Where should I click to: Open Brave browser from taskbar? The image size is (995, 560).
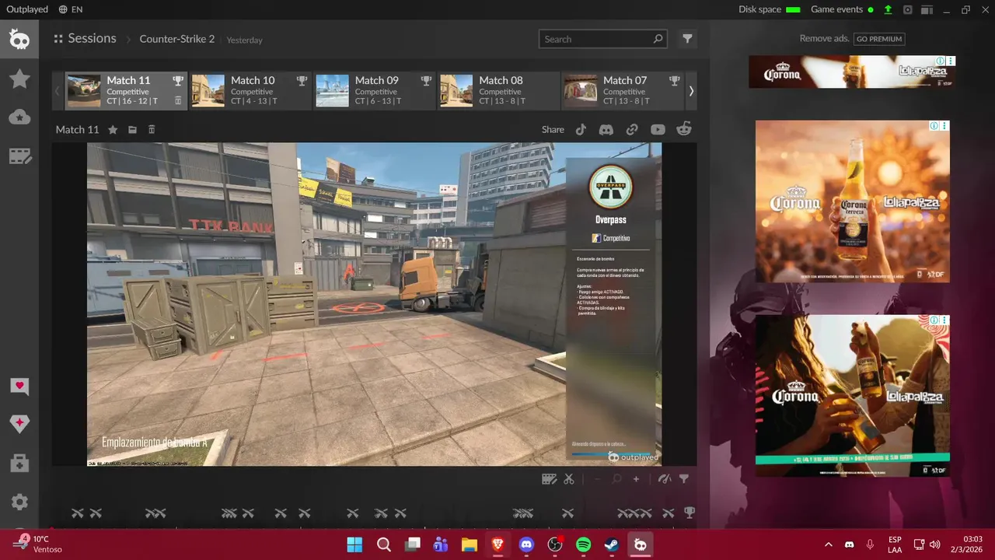click(x=497, y=544)
